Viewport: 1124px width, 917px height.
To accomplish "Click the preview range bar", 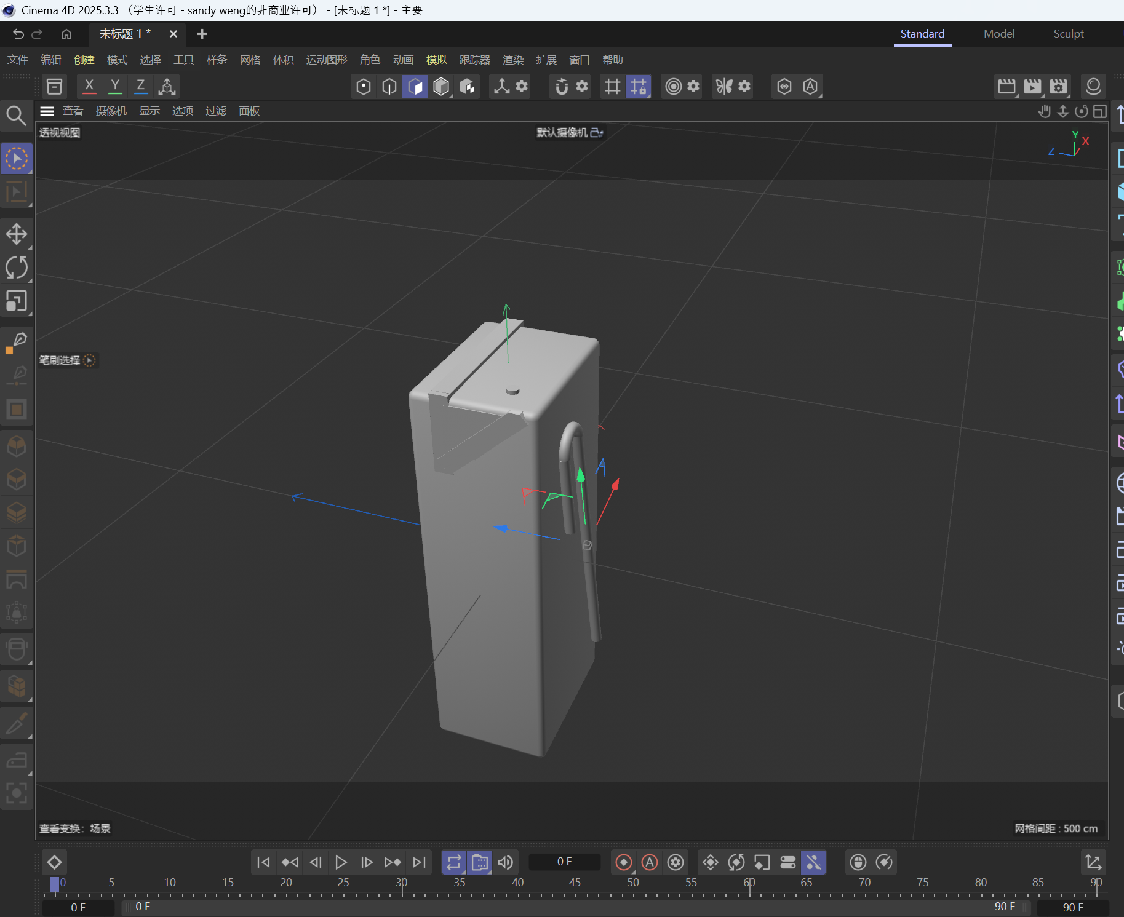I will click(x=575, y=907).
